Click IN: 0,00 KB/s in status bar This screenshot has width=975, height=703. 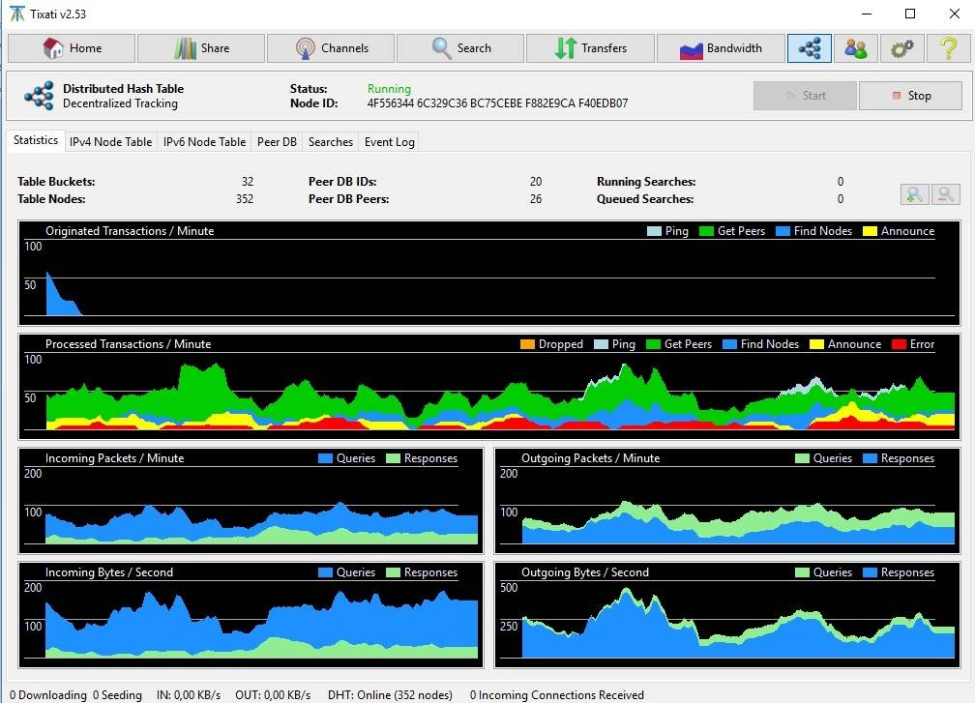tap(189, 695)
